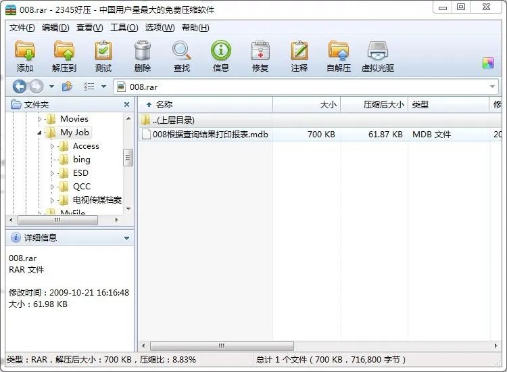Click the grey forward navigation arrow

(37, 87)
